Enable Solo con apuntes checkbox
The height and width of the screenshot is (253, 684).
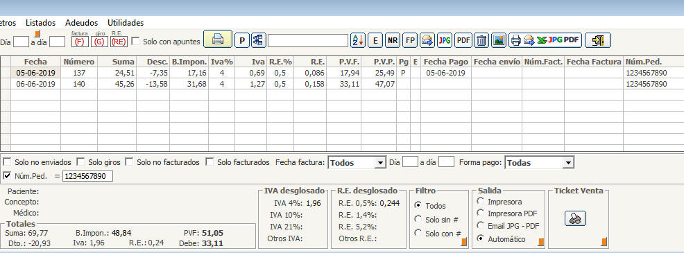point(136,41)
